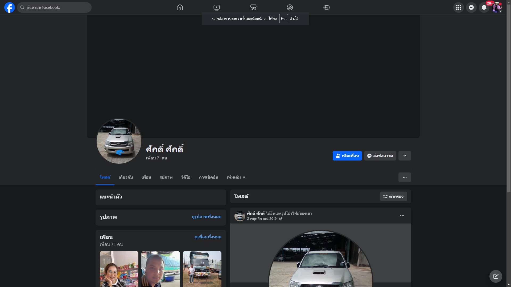The height and width of the screenshot is (287, 511).
Task: Open the three-dot menu on the profile post
Action: point(402,216)
